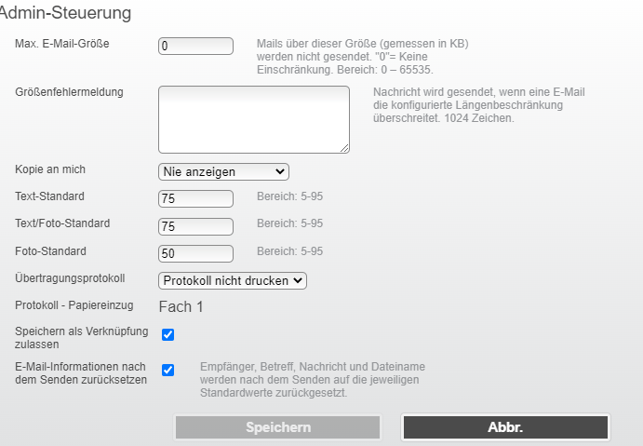The height and width of the screenshot is (446, 643).
Task: Click the Größenfehlermeldung label
Action: pos(69,92)
